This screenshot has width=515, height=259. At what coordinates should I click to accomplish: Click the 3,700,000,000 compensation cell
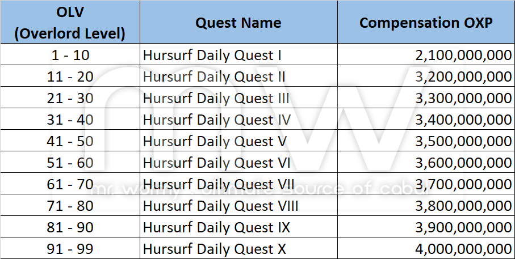(464, 185)
